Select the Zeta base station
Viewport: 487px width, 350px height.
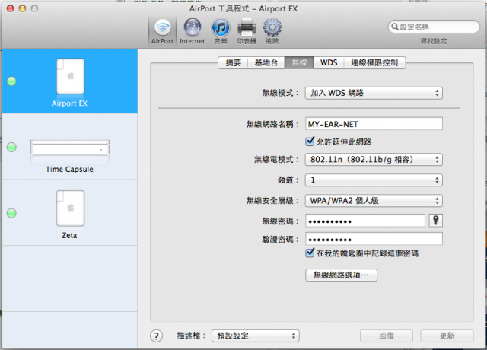tap(70, 213)
